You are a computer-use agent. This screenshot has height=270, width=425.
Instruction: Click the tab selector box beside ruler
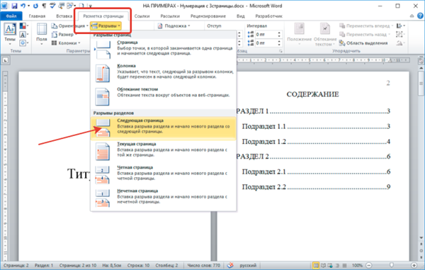(6, 61)
